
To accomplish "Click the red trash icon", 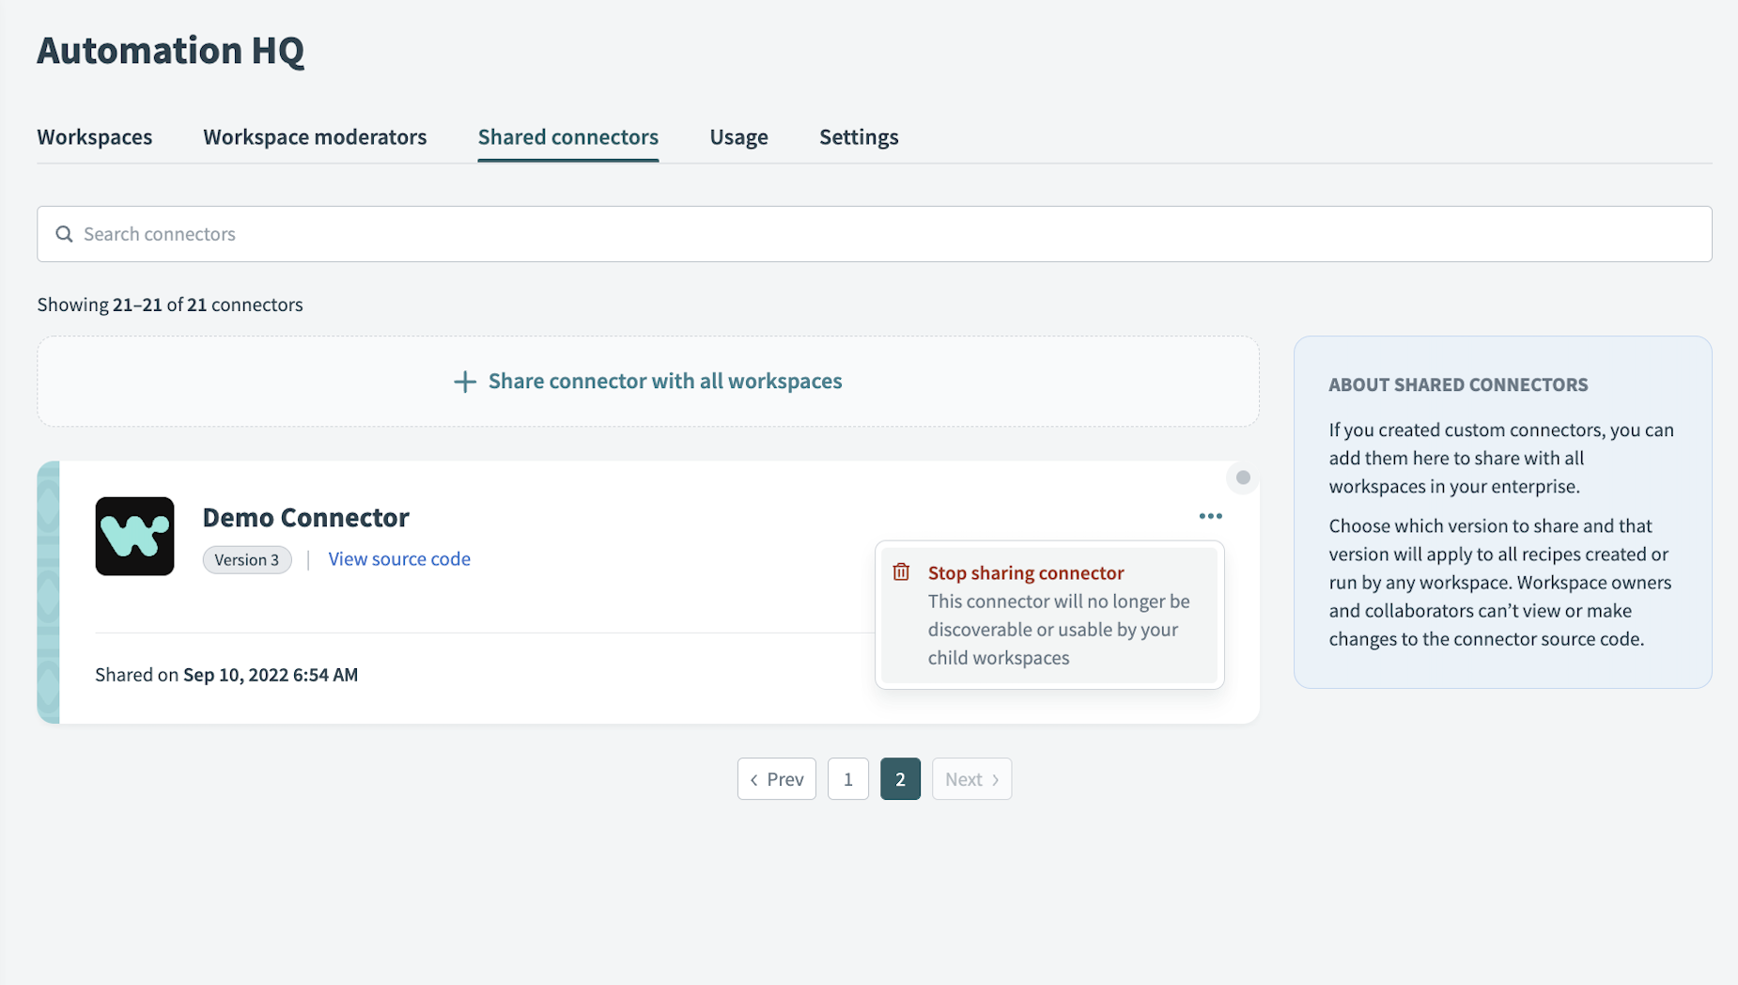I will click(x=901, y=572).
